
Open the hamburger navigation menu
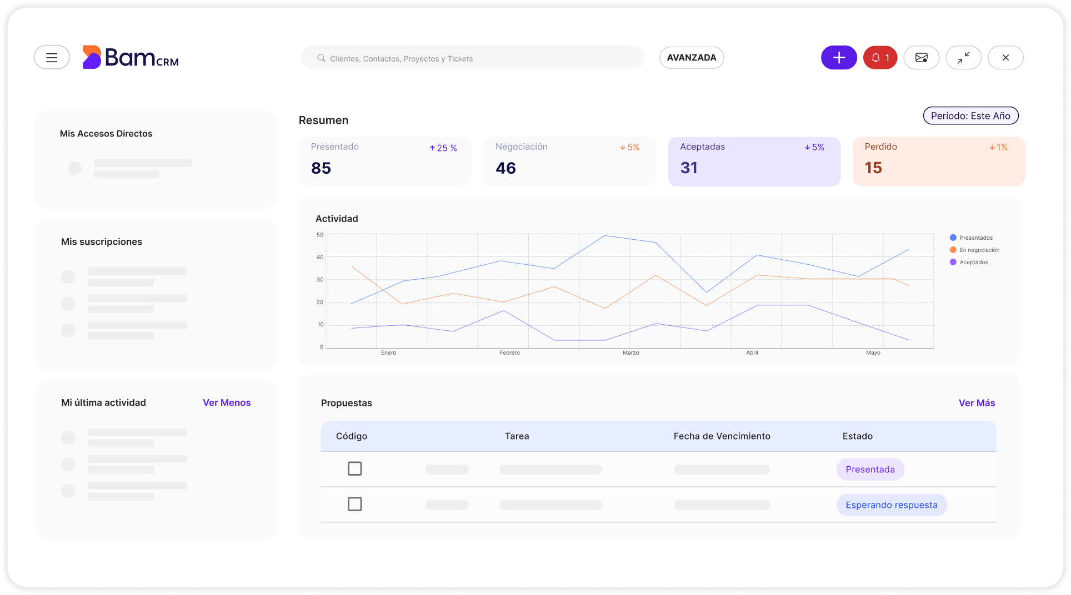[x=52, y=57]
